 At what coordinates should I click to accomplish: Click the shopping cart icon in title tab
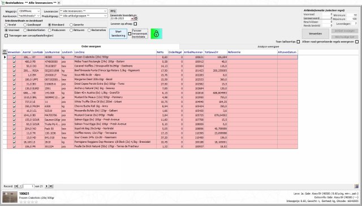tap(3, 3)
